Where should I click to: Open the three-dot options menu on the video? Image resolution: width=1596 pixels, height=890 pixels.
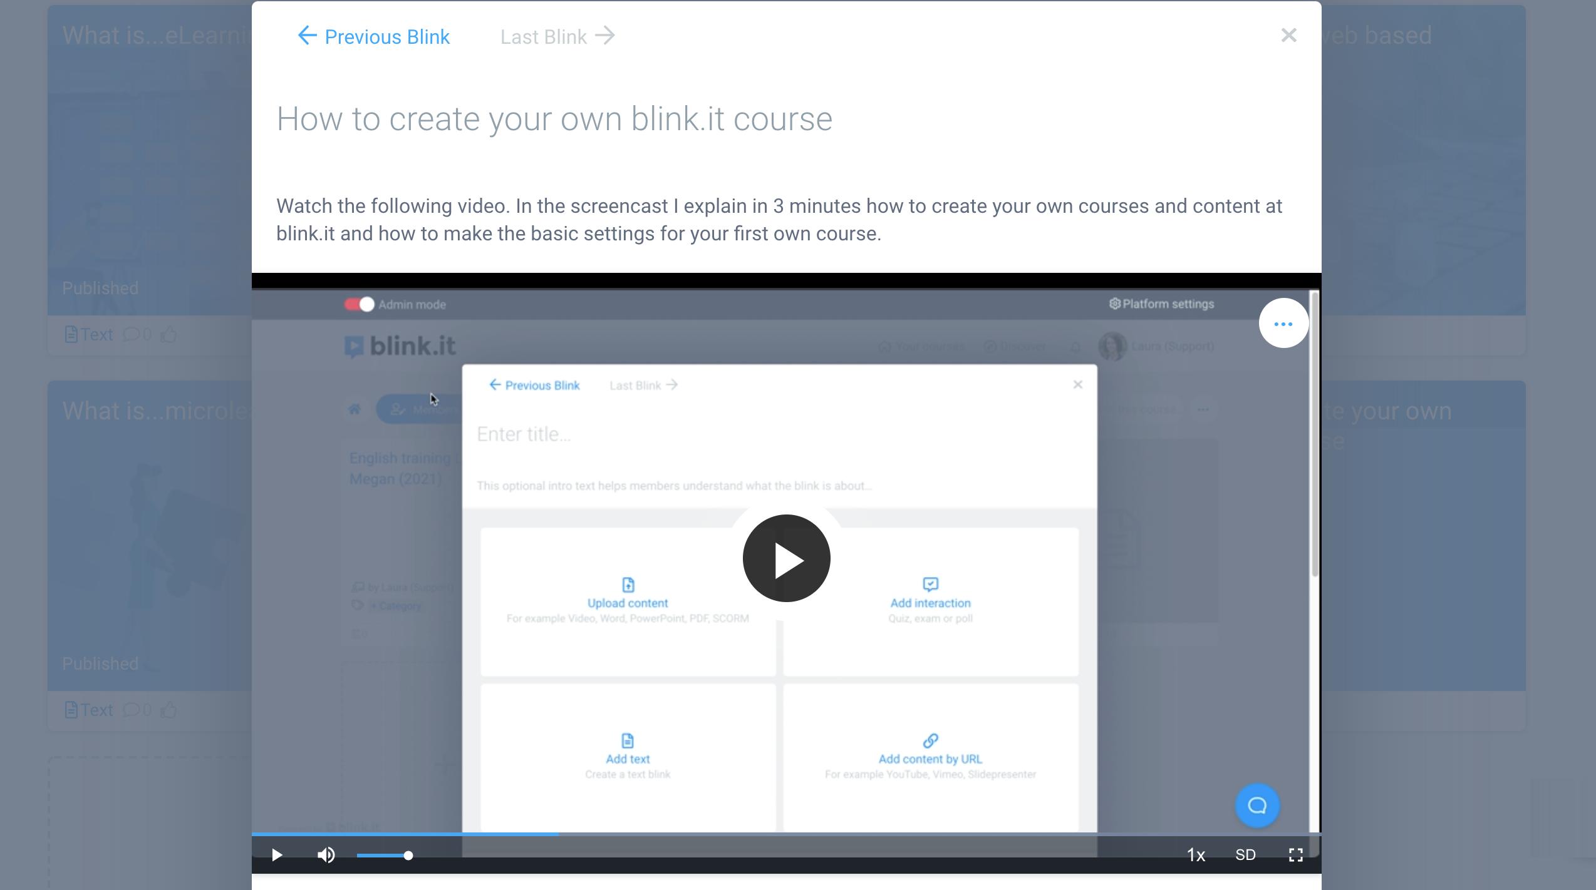pyautogui.click(x=1283, y=324)
